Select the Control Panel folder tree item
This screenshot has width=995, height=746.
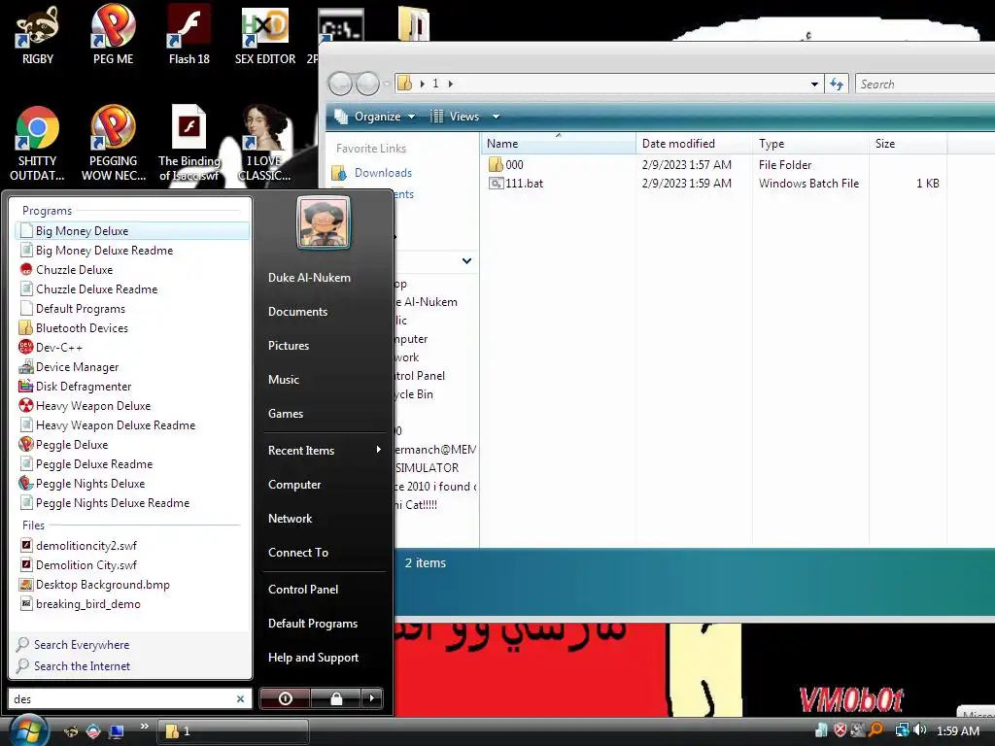pos(420,376)
